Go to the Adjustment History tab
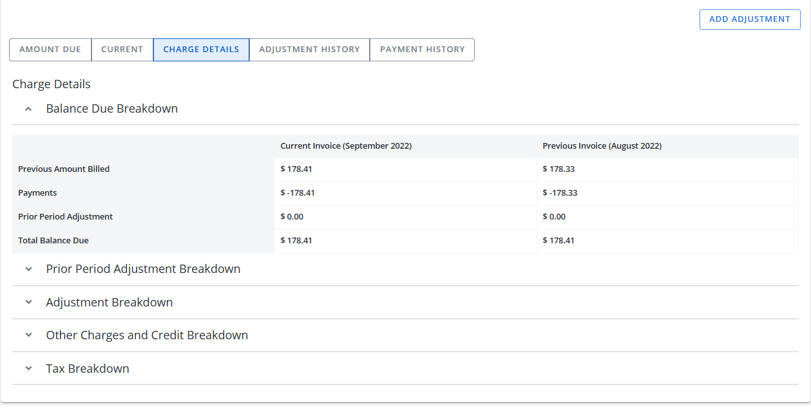 point(309,50)
